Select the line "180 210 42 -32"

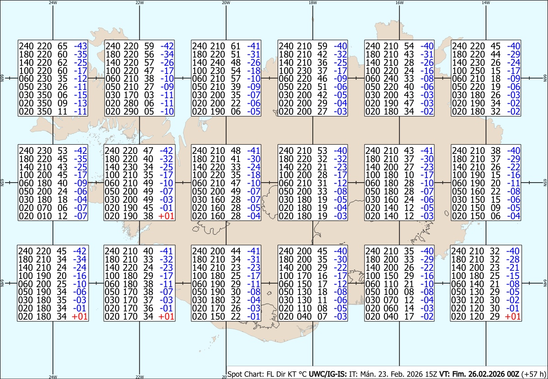tap(313, 54)
